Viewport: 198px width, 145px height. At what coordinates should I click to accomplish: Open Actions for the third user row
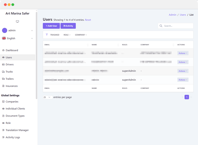click(183, 71)
